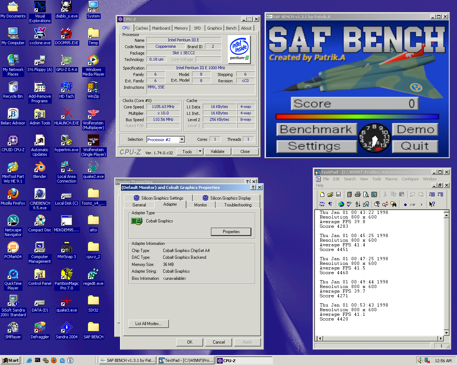457x365 pixels.
Task: Select the Troubleshooting tab in display properties
Action: tap(238, 205)
